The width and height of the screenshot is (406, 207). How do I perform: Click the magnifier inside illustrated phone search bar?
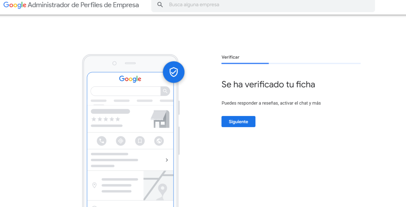[165, 91]
